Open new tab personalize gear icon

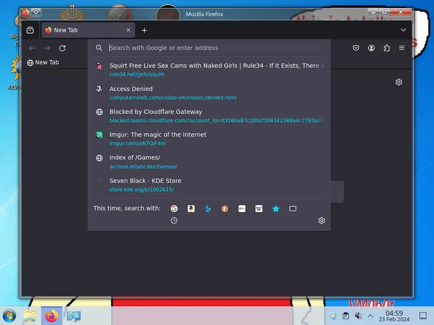click(398, 82)
